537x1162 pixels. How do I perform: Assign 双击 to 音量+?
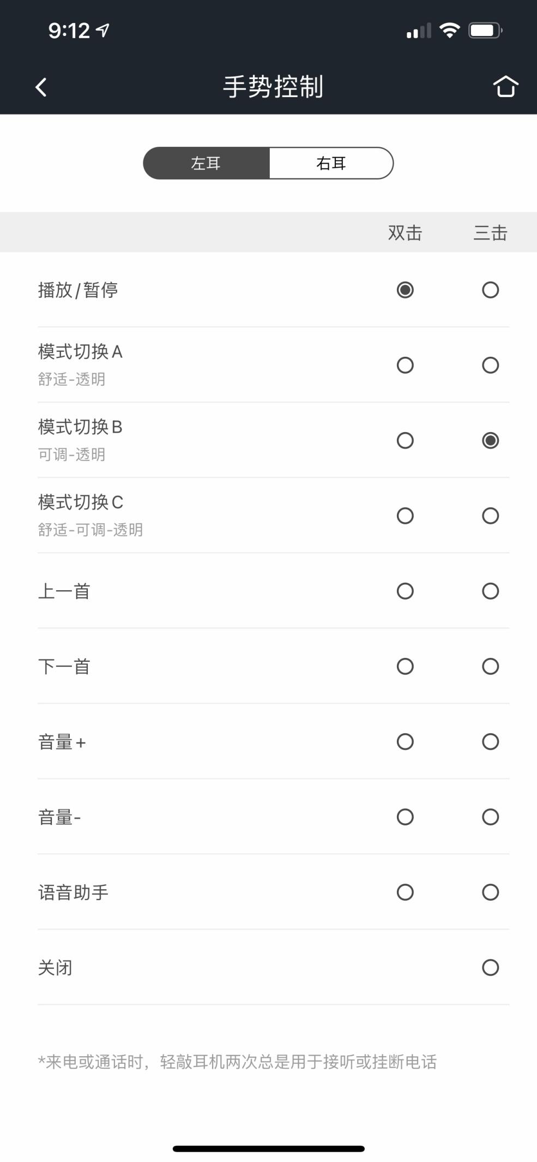click(405, 741)
